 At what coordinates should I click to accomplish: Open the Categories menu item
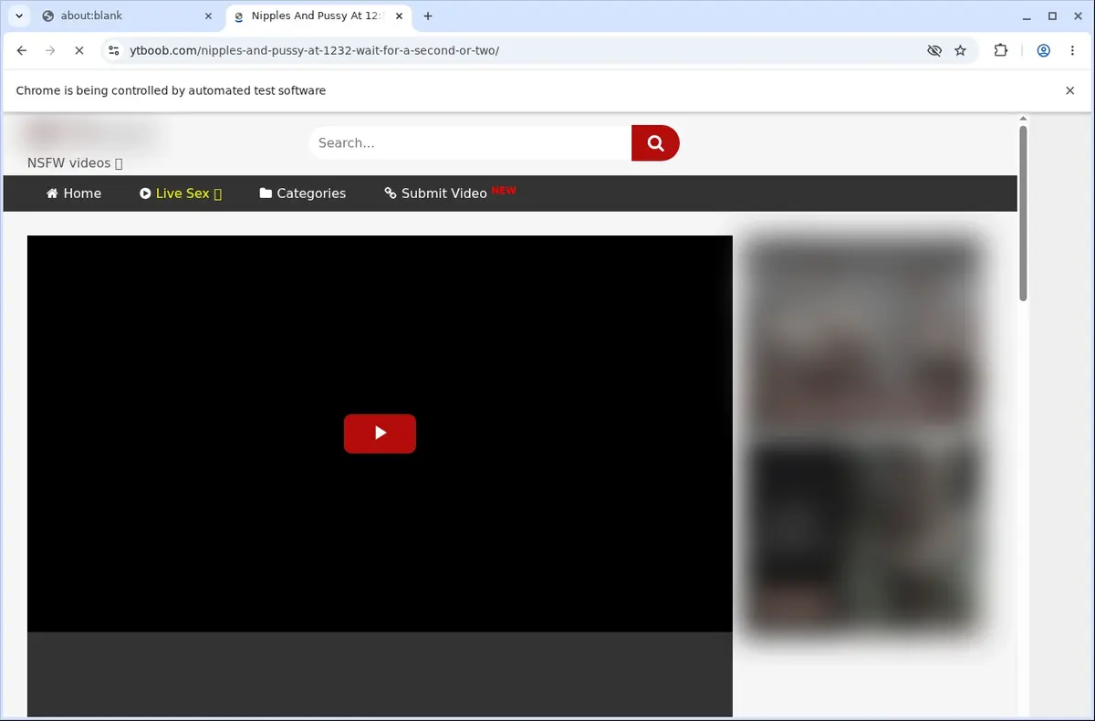coord(303,193)
